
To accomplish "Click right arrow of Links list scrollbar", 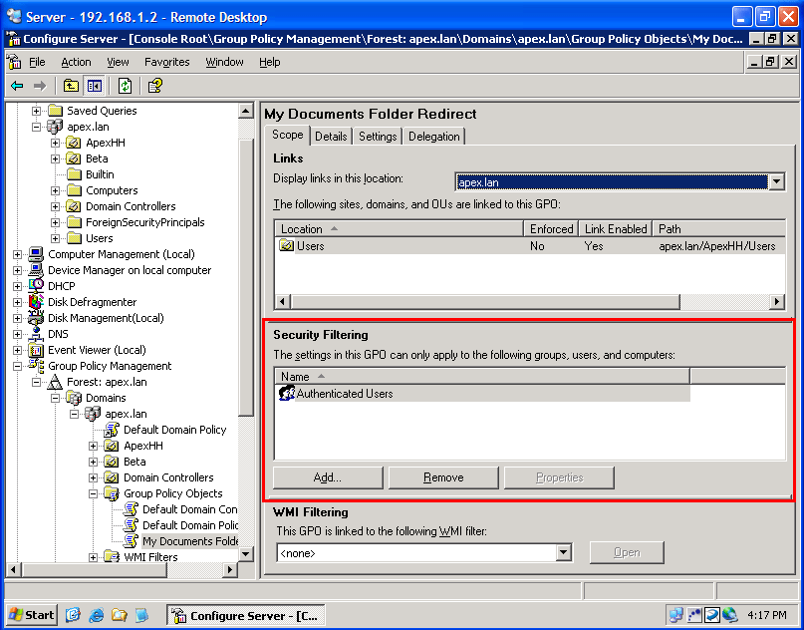I will 777,302.
